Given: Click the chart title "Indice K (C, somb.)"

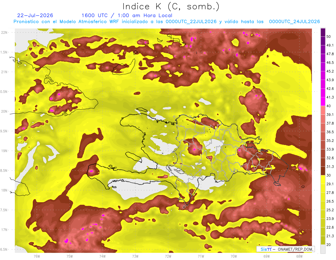Looking at the screenshot, I should [x=171, y=6].
